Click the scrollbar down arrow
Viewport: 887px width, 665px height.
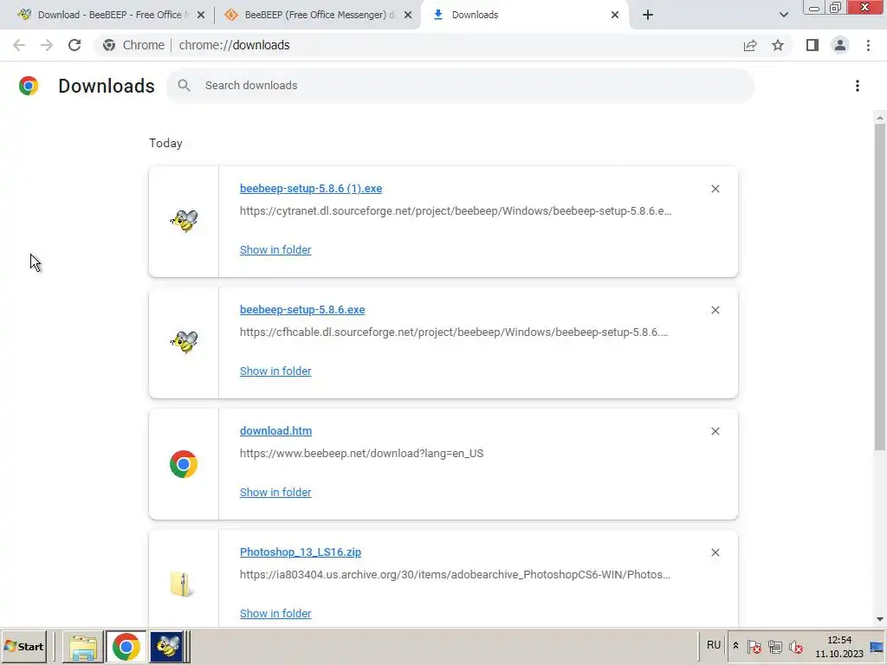click(880, 619)
